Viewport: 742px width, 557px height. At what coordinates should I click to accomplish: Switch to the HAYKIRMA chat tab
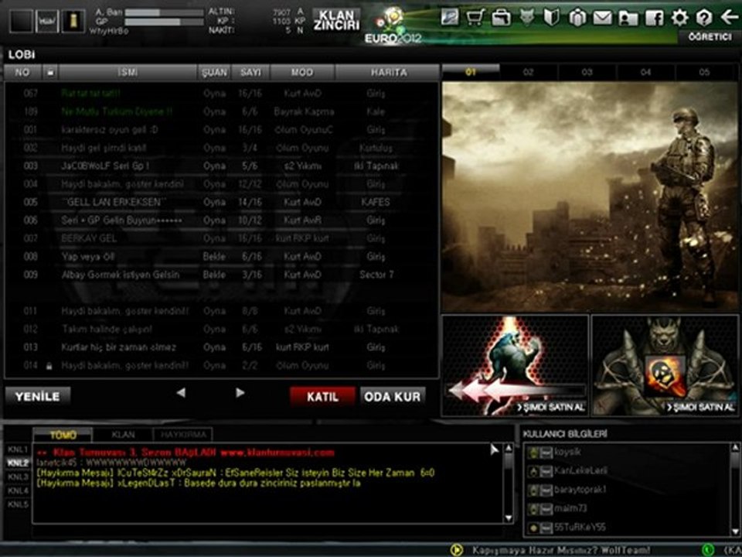pyautogui.click(x=183, y=435)
